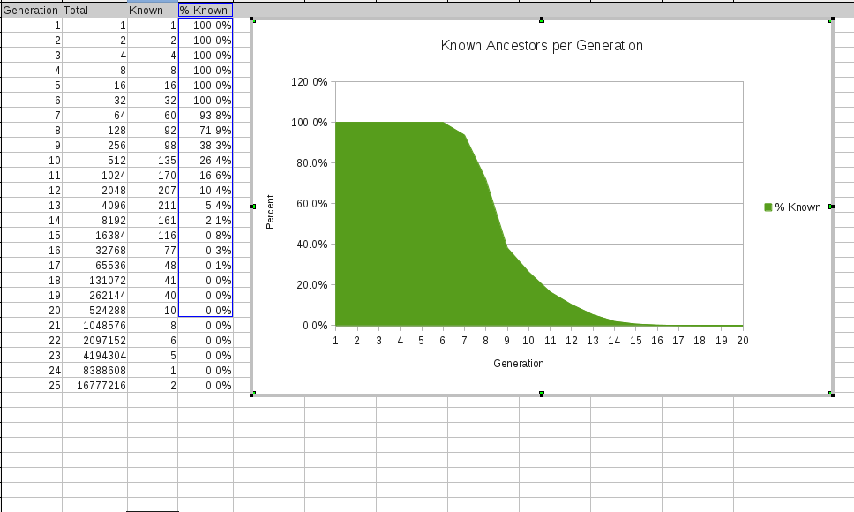Click the 120.0% Y-axis label

310,82
